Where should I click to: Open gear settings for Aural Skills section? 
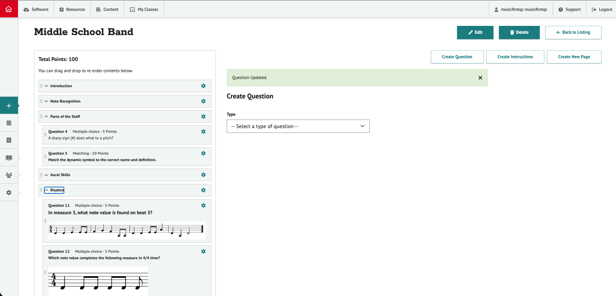pos(204,175)
